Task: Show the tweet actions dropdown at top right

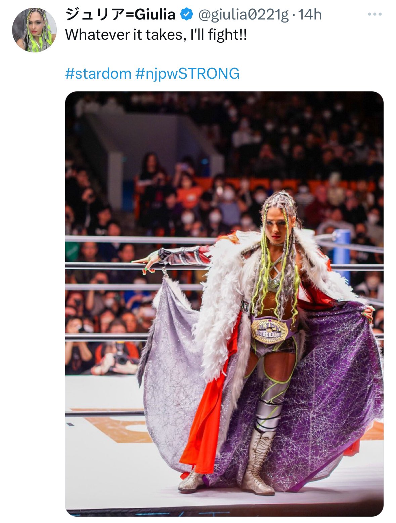Action: point(375,14)
